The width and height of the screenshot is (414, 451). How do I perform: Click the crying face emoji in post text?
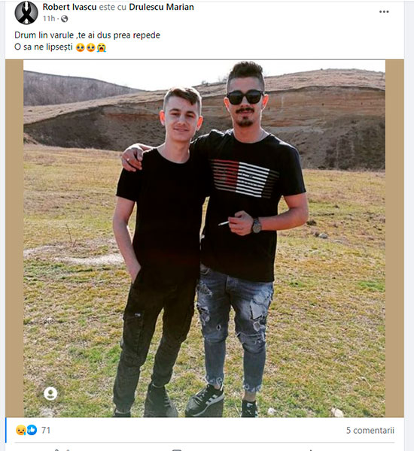click(102, 47)
